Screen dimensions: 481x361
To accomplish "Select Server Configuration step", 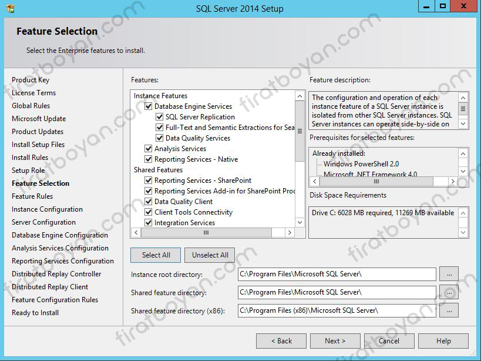I will point(43,222).
